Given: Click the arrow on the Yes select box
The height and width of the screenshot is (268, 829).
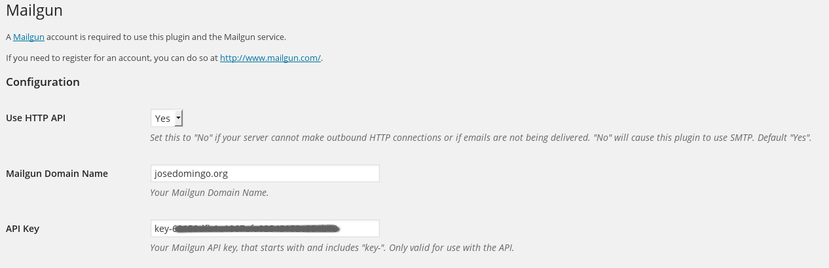Looking at the screenshot, I should pyautogui.click(x=178, y=118).
